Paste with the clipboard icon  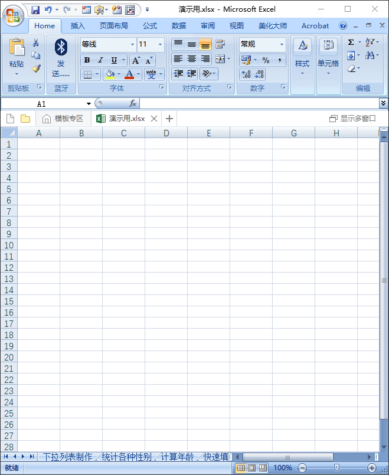click(x=17, y=47)
